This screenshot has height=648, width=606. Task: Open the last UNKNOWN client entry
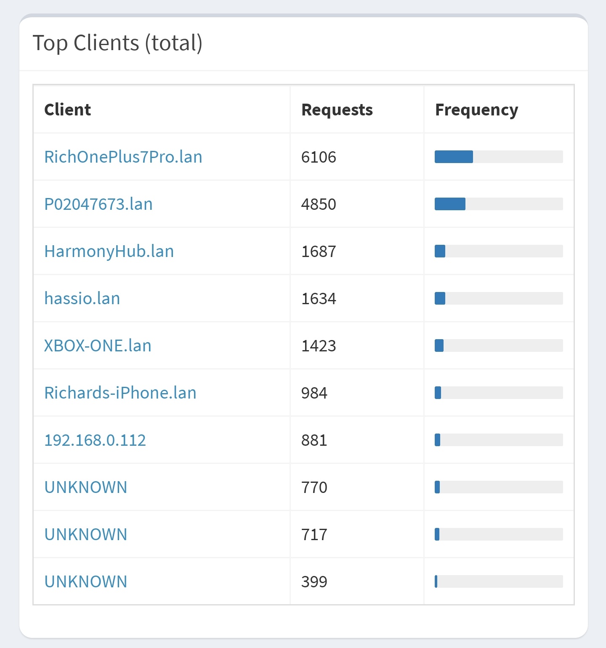[x=85, y=581]
